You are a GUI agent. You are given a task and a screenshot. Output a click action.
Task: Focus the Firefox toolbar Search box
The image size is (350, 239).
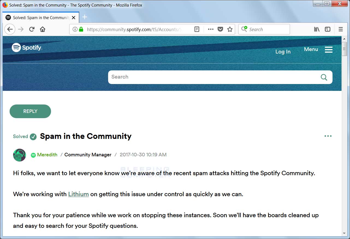[264, 29]
